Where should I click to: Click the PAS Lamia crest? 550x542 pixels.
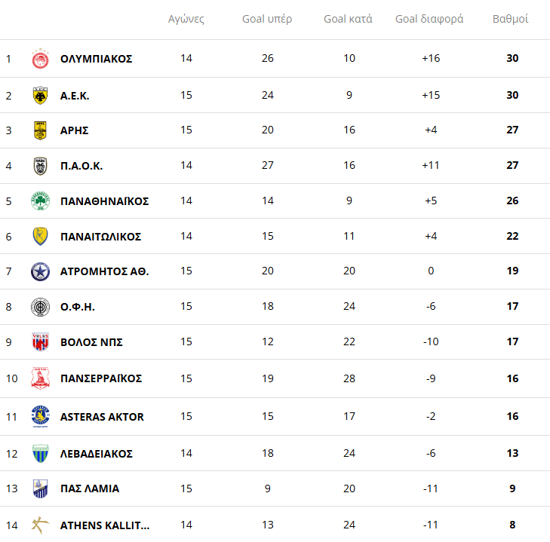[40, 488]
